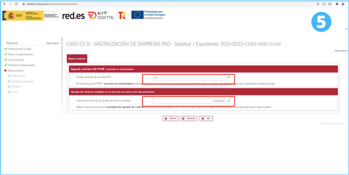The height and width of the screenshot is (175, 349).
Task: Click the share page icon
Action: (x=324, y=4)
